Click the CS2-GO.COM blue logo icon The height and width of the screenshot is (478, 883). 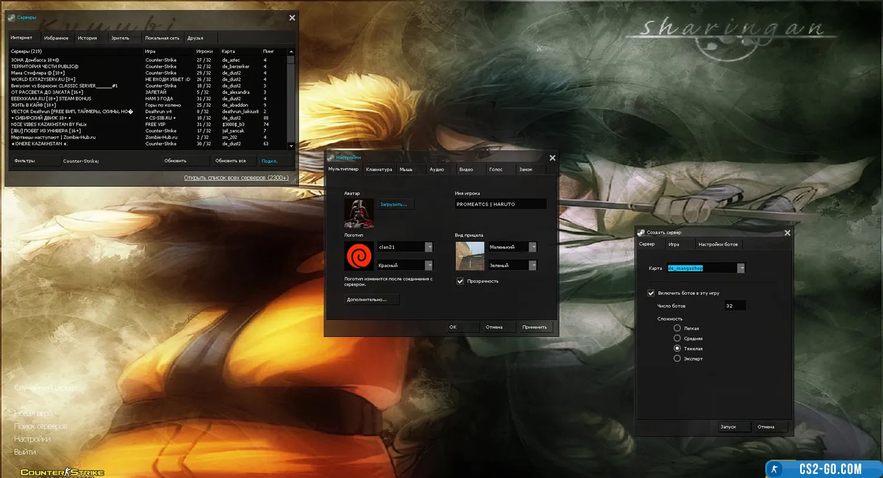775,469
